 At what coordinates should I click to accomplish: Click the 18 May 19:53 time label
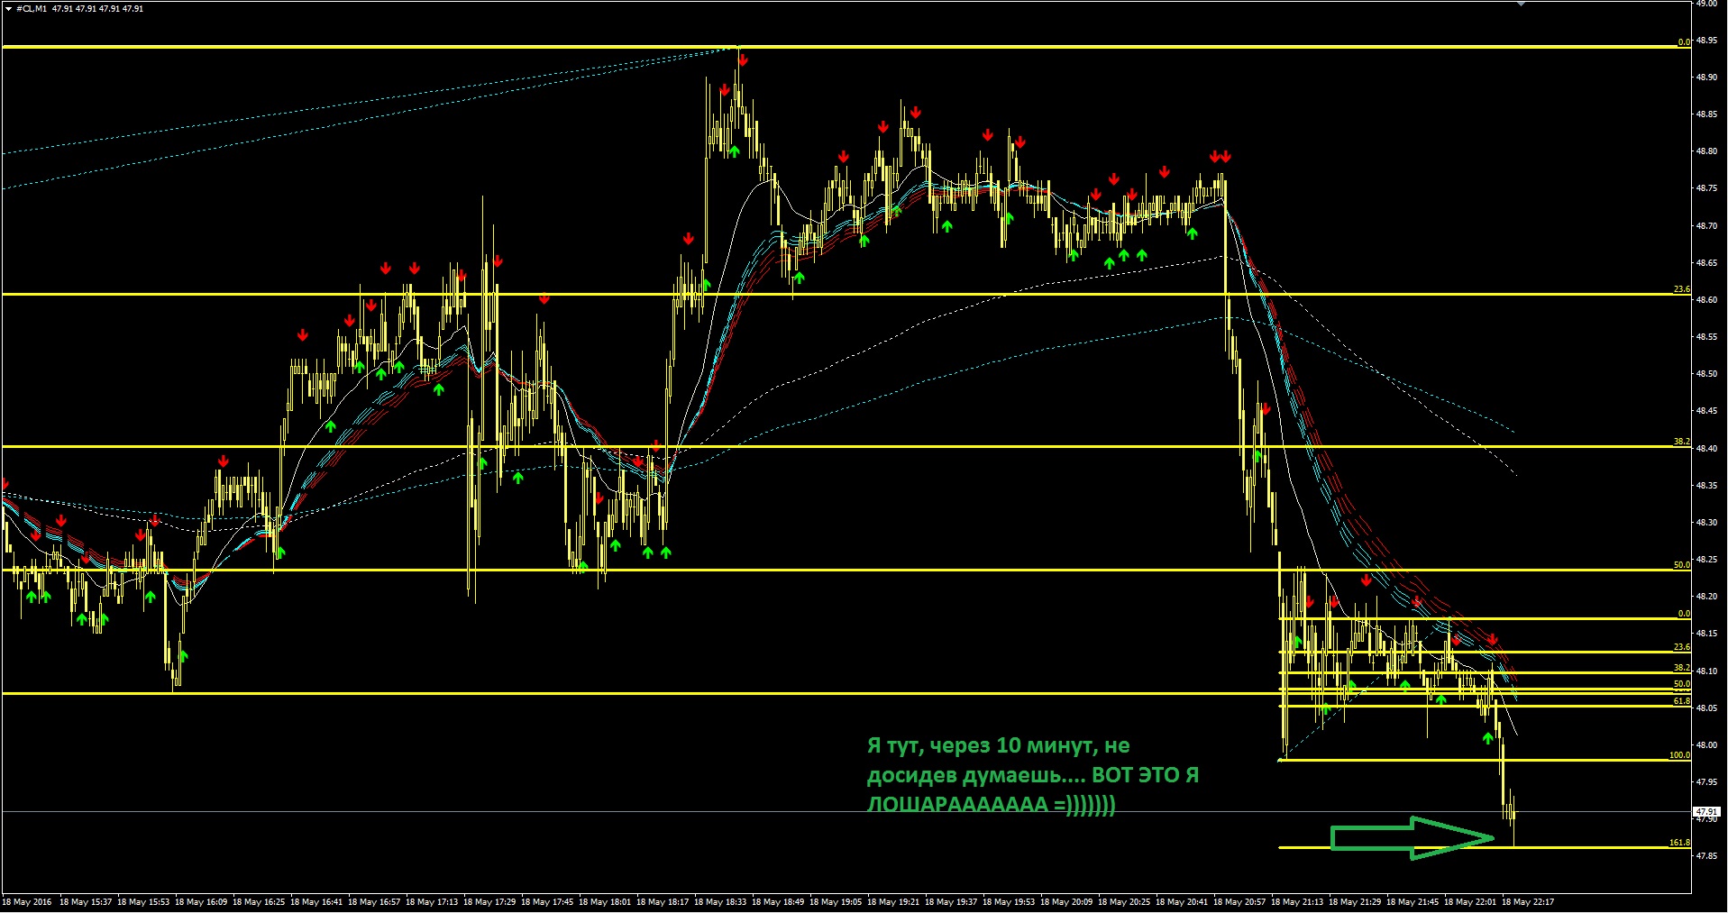(x=1009, y=902)
